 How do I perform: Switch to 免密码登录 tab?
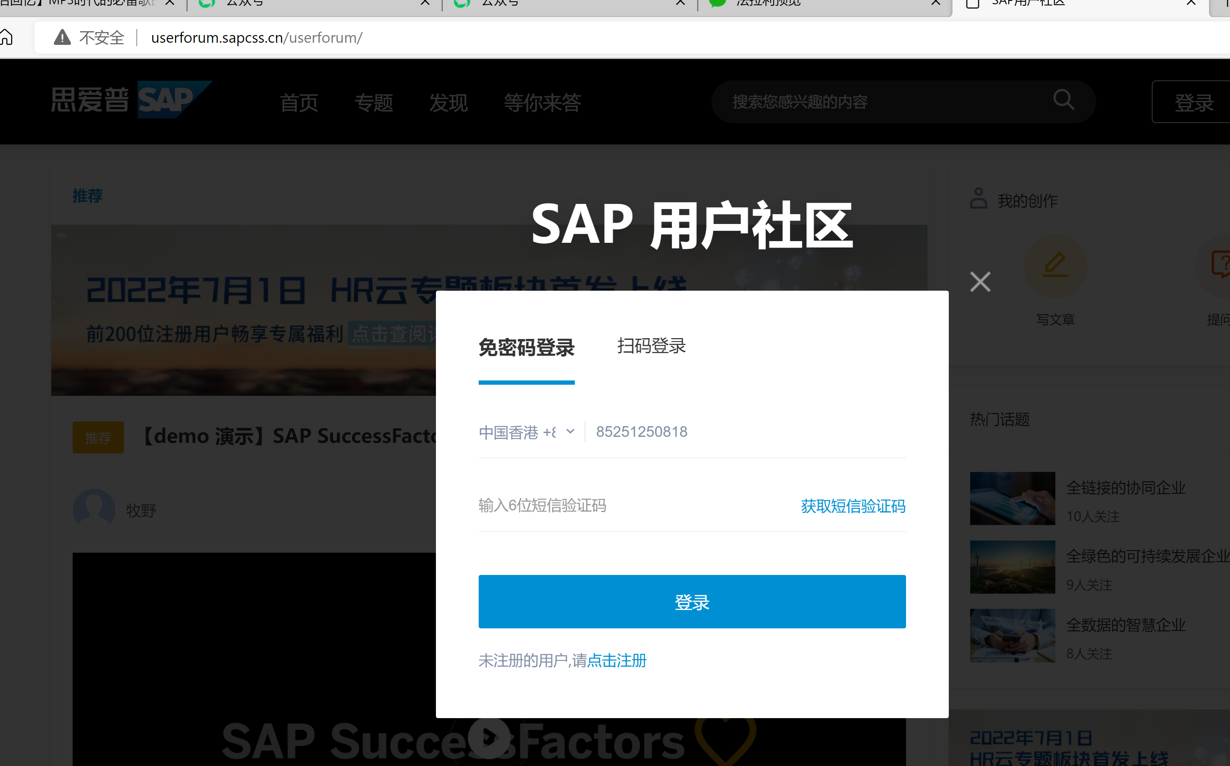[x=526, y=348]
